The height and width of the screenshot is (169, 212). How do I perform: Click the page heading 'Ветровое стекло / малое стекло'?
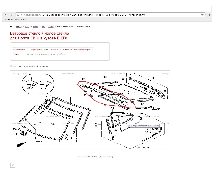(40, 33)
